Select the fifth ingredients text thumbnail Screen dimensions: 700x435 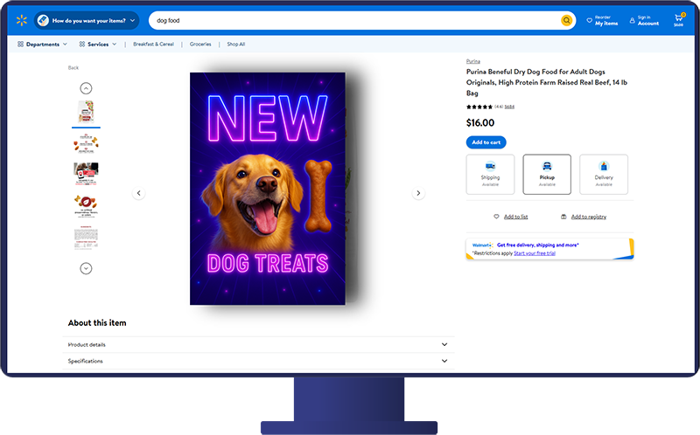[86, 238]
